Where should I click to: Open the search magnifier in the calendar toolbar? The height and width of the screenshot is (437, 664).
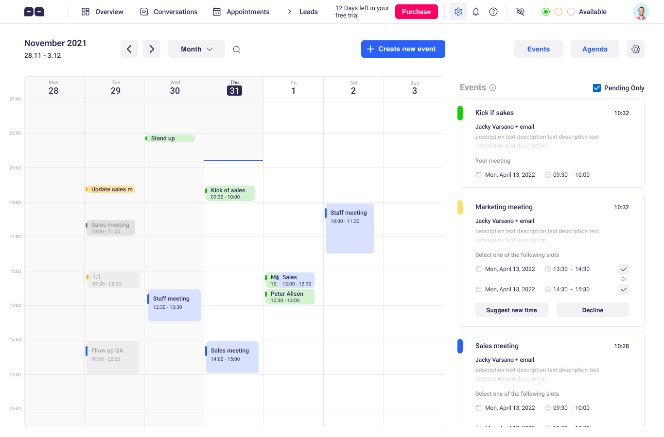coord(237,49)
